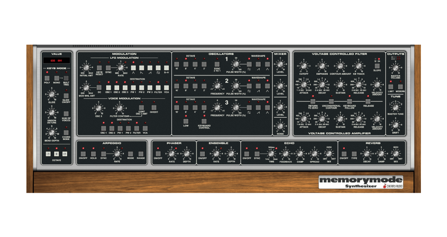The image size is (447, 237).
Task: Set oscillator 1 octave to 4'
Action: coord(195,64)
